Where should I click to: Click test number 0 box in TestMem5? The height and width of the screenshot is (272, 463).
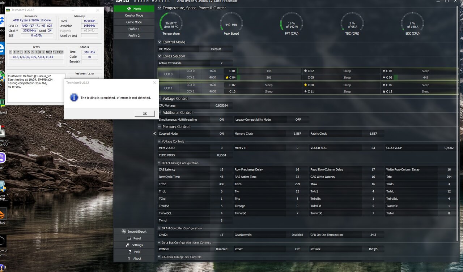click(10, 52)
